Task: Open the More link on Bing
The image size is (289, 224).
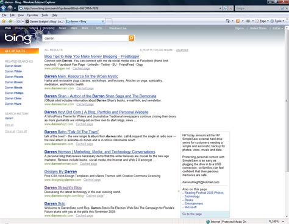Action: [x=85, y=28]
